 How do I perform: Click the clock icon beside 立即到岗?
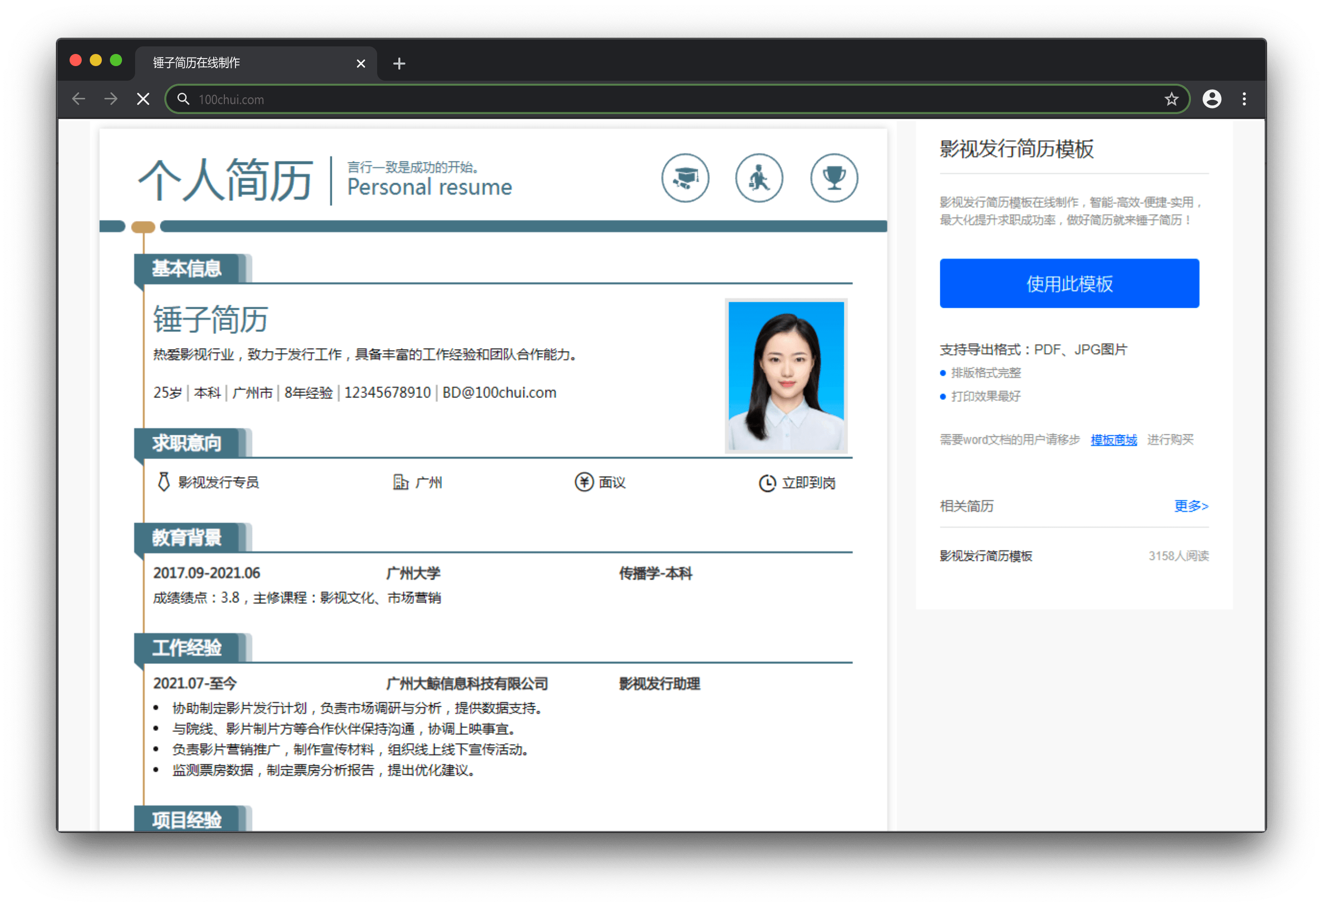click(x=767, y=483)
